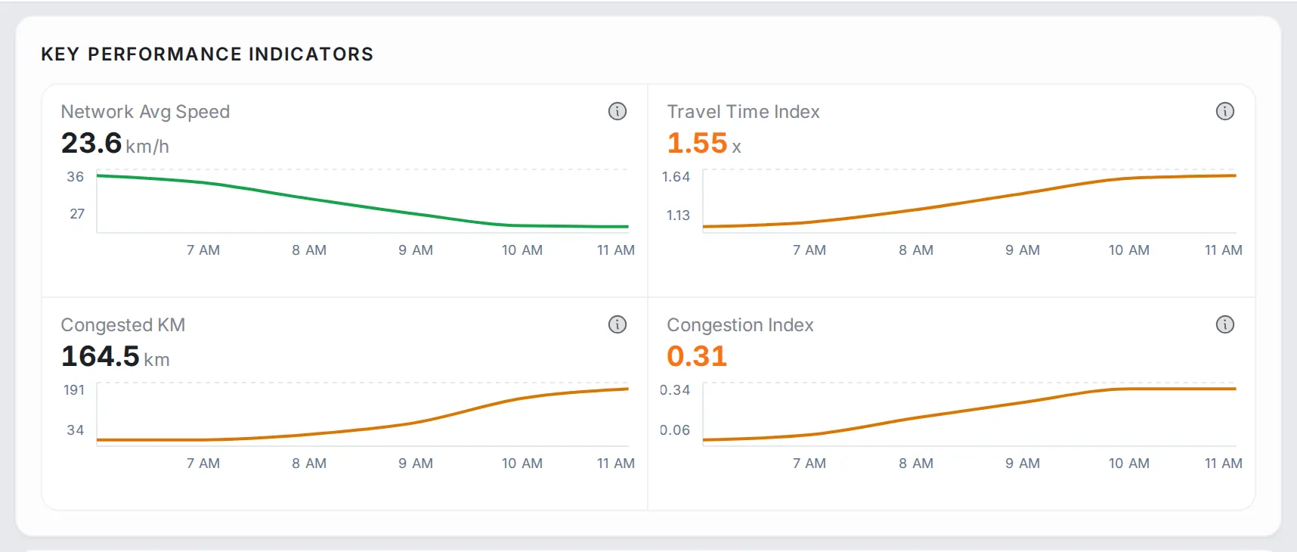This screenshot has height=552, width=1297.
Task: Open info icon for Network Avg Speed
Action: point(618,111)
